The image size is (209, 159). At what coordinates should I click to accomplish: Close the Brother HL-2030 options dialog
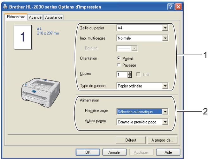[x=178, y=7]
